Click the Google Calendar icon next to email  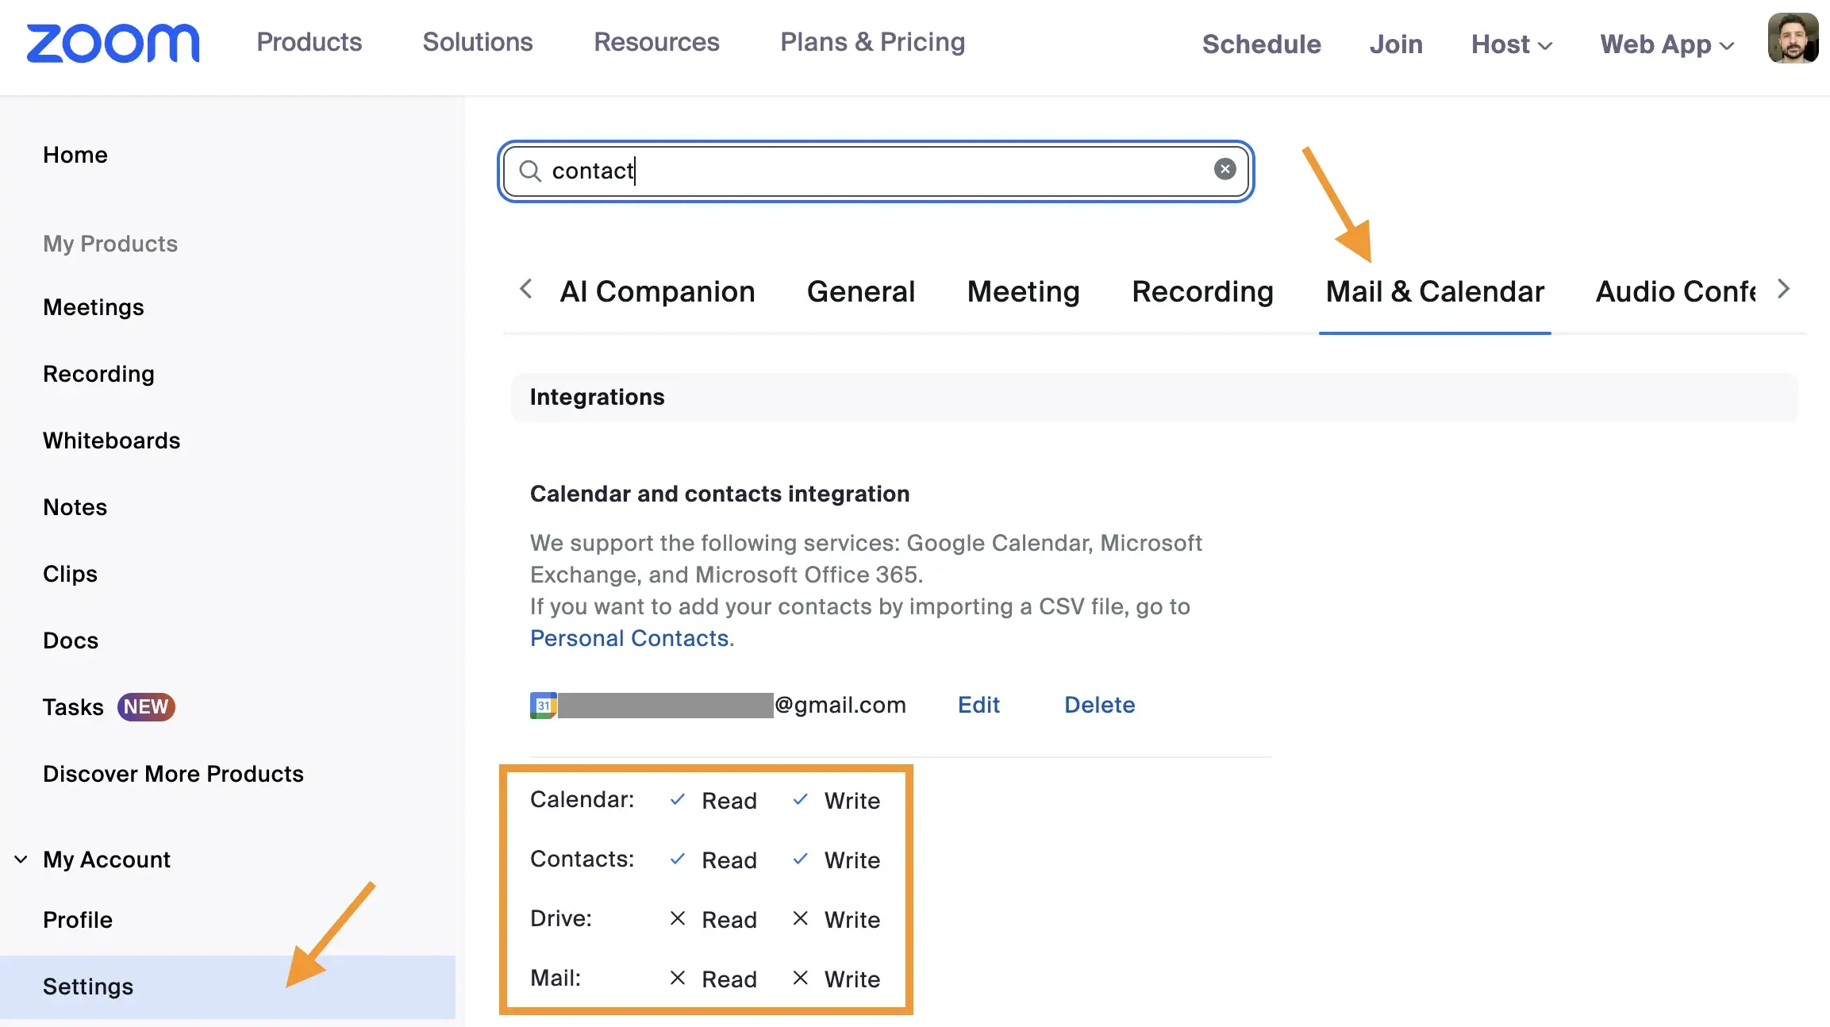(544, 705)
